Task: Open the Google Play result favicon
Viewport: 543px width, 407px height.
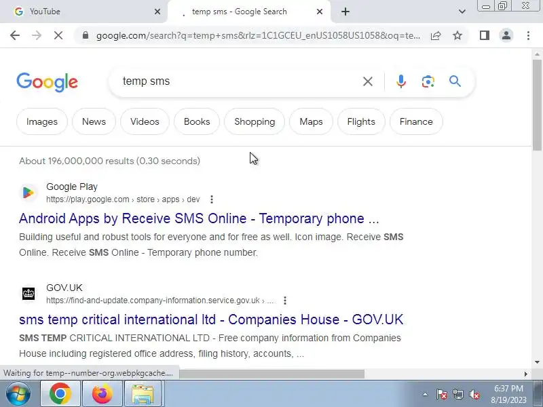Action: coord(29,193)
